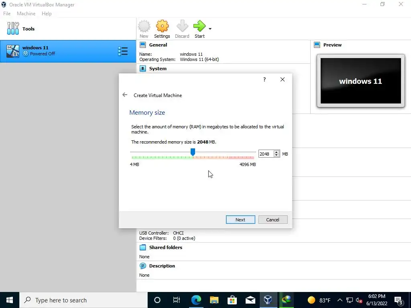Viewport: 411px width, 308px height.
Task: Go back with wizard arrow
Action: click(125, 95)
